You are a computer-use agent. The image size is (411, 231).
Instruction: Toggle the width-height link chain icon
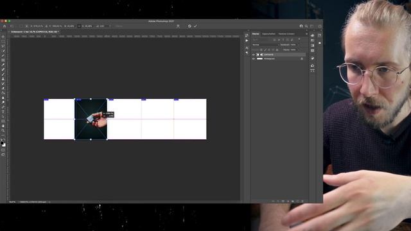coord(79,26)
